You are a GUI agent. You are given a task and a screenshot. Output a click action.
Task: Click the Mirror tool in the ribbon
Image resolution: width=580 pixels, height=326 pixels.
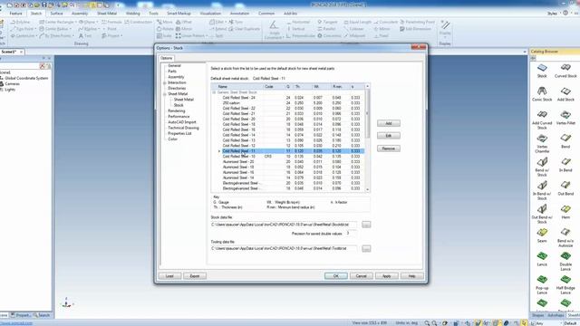click(x=184, y=29)
